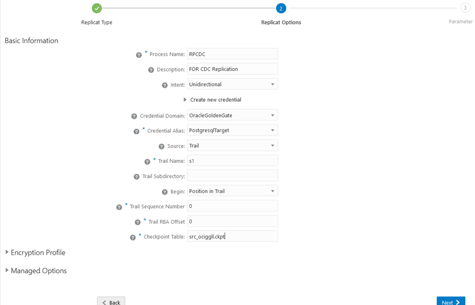Viewport: 475px width, 305px height.
Task: Click the Trail Subdirectory input field
Action: click(232, 176)
